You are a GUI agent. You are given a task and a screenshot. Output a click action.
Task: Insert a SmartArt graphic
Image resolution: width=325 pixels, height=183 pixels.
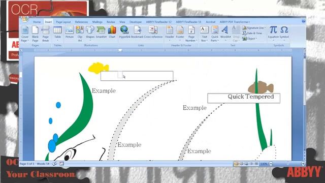[x=101, y=33]
